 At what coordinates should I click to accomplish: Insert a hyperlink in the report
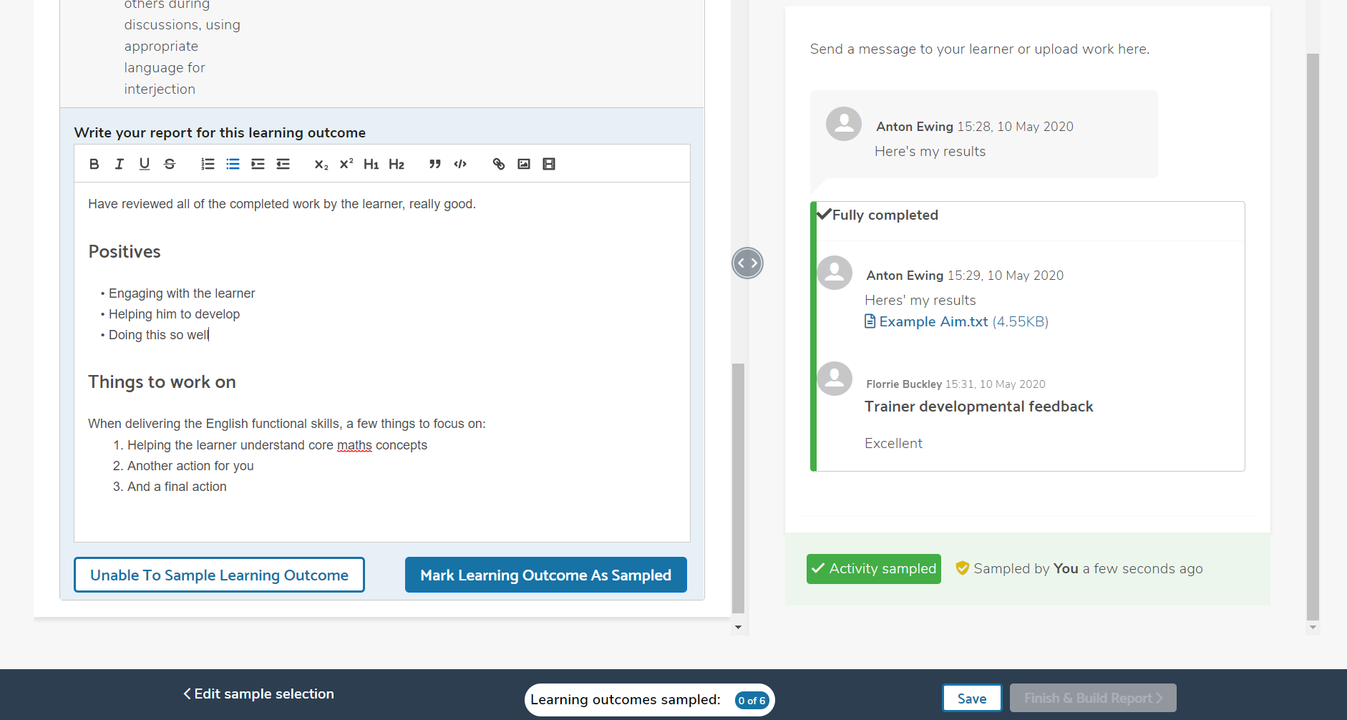tap(499, 164)
